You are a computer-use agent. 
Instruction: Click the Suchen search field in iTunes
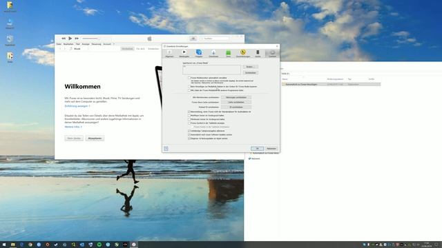click(215, 39)
